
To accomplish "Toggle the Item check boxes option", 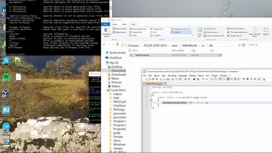I will pos(236,28).
